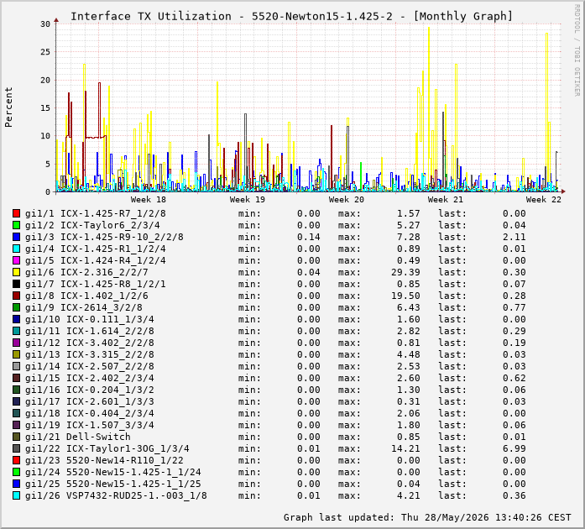Click the min value 0.14 for gi1/3
Image resolution: width=585 pixels, height=529 pixels.
[309, 237]
